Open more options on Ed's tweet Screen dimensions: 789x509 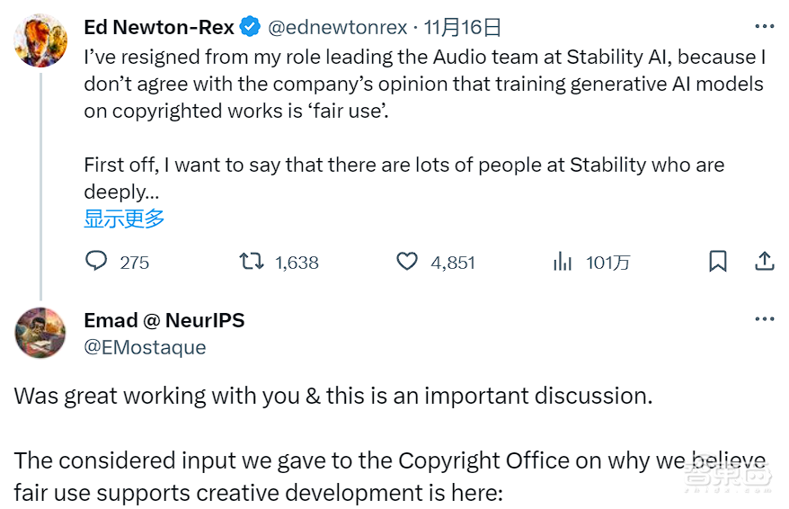point(765,27)
